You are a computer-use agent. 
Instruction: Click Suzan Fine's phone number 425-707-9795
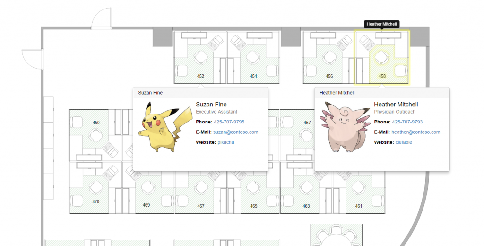pos(229,122)
